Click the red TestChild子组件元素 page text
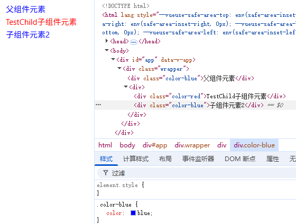 41,22
